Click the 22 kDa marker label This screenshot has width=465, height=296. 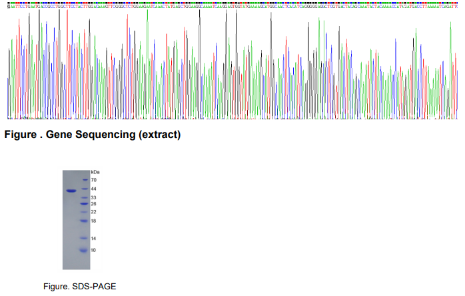94,212
